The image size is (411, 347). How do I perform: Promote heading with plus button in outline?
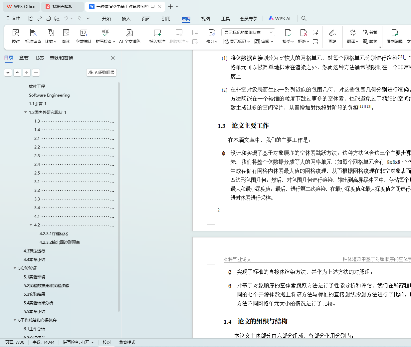(27, 72)
